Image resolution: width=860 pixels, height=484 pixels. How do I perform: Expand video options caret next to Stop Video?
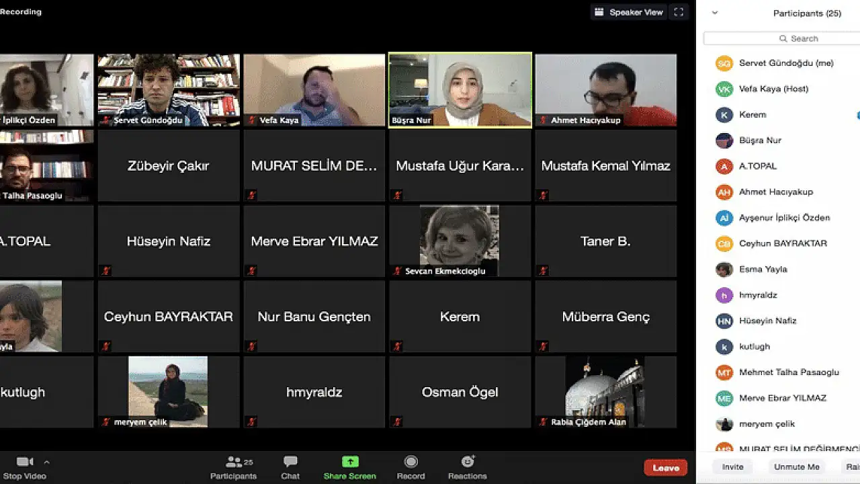click(46, 462)
